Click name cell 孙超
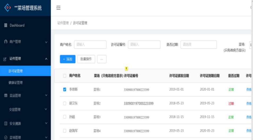Image resolution: width=253 pixels, height=140 pixels. tap(72, 117)
